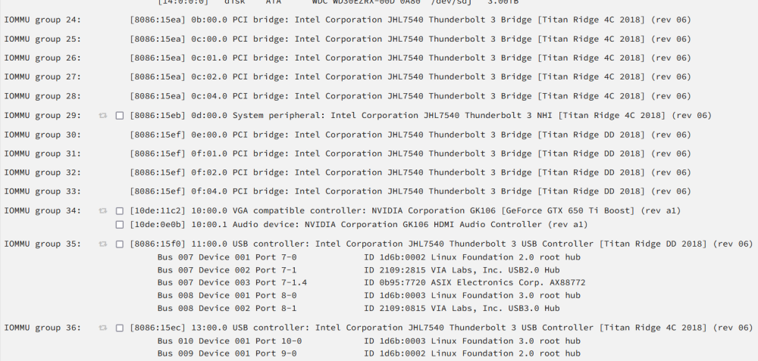Click the 0f:02.0 Titan Ridge DD bridge row
Screen dimensions: 758x361
click(x=410, y=173)
